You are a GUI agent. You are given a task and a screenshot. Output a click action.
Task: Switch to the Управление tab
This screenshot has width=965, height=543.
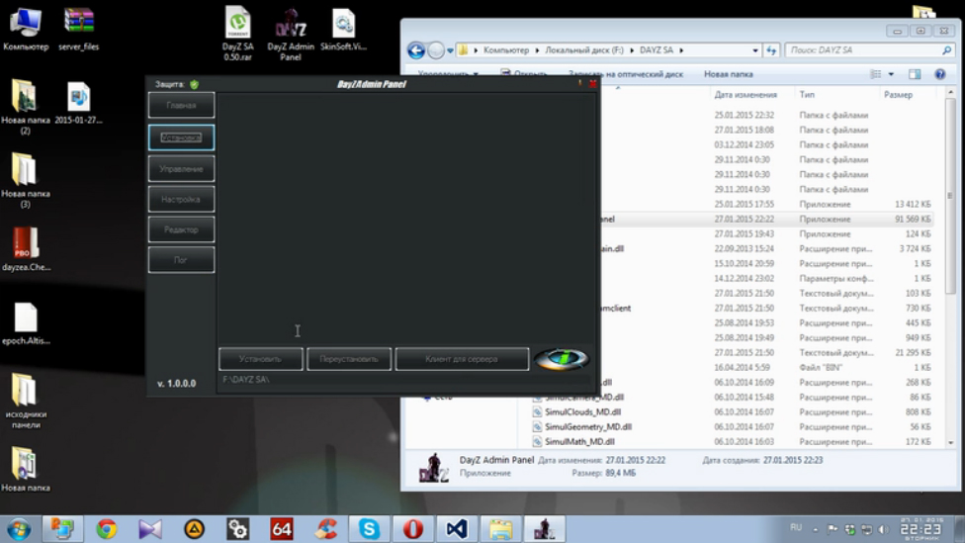(181, 169)
